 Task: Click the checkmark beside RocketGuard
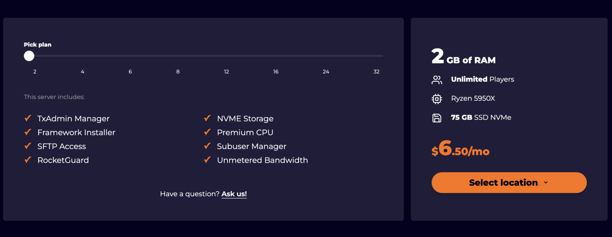27,160
